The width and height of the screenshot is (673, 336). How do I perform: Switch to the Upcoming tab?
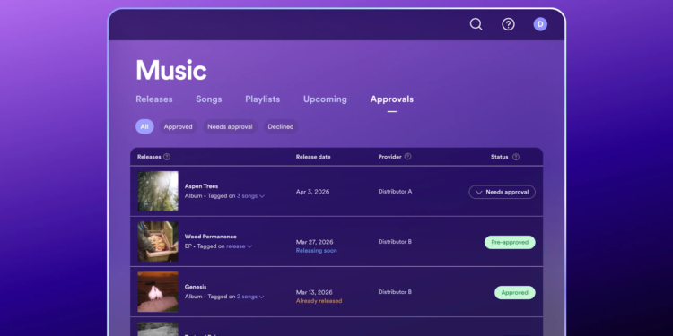(325, 99)
